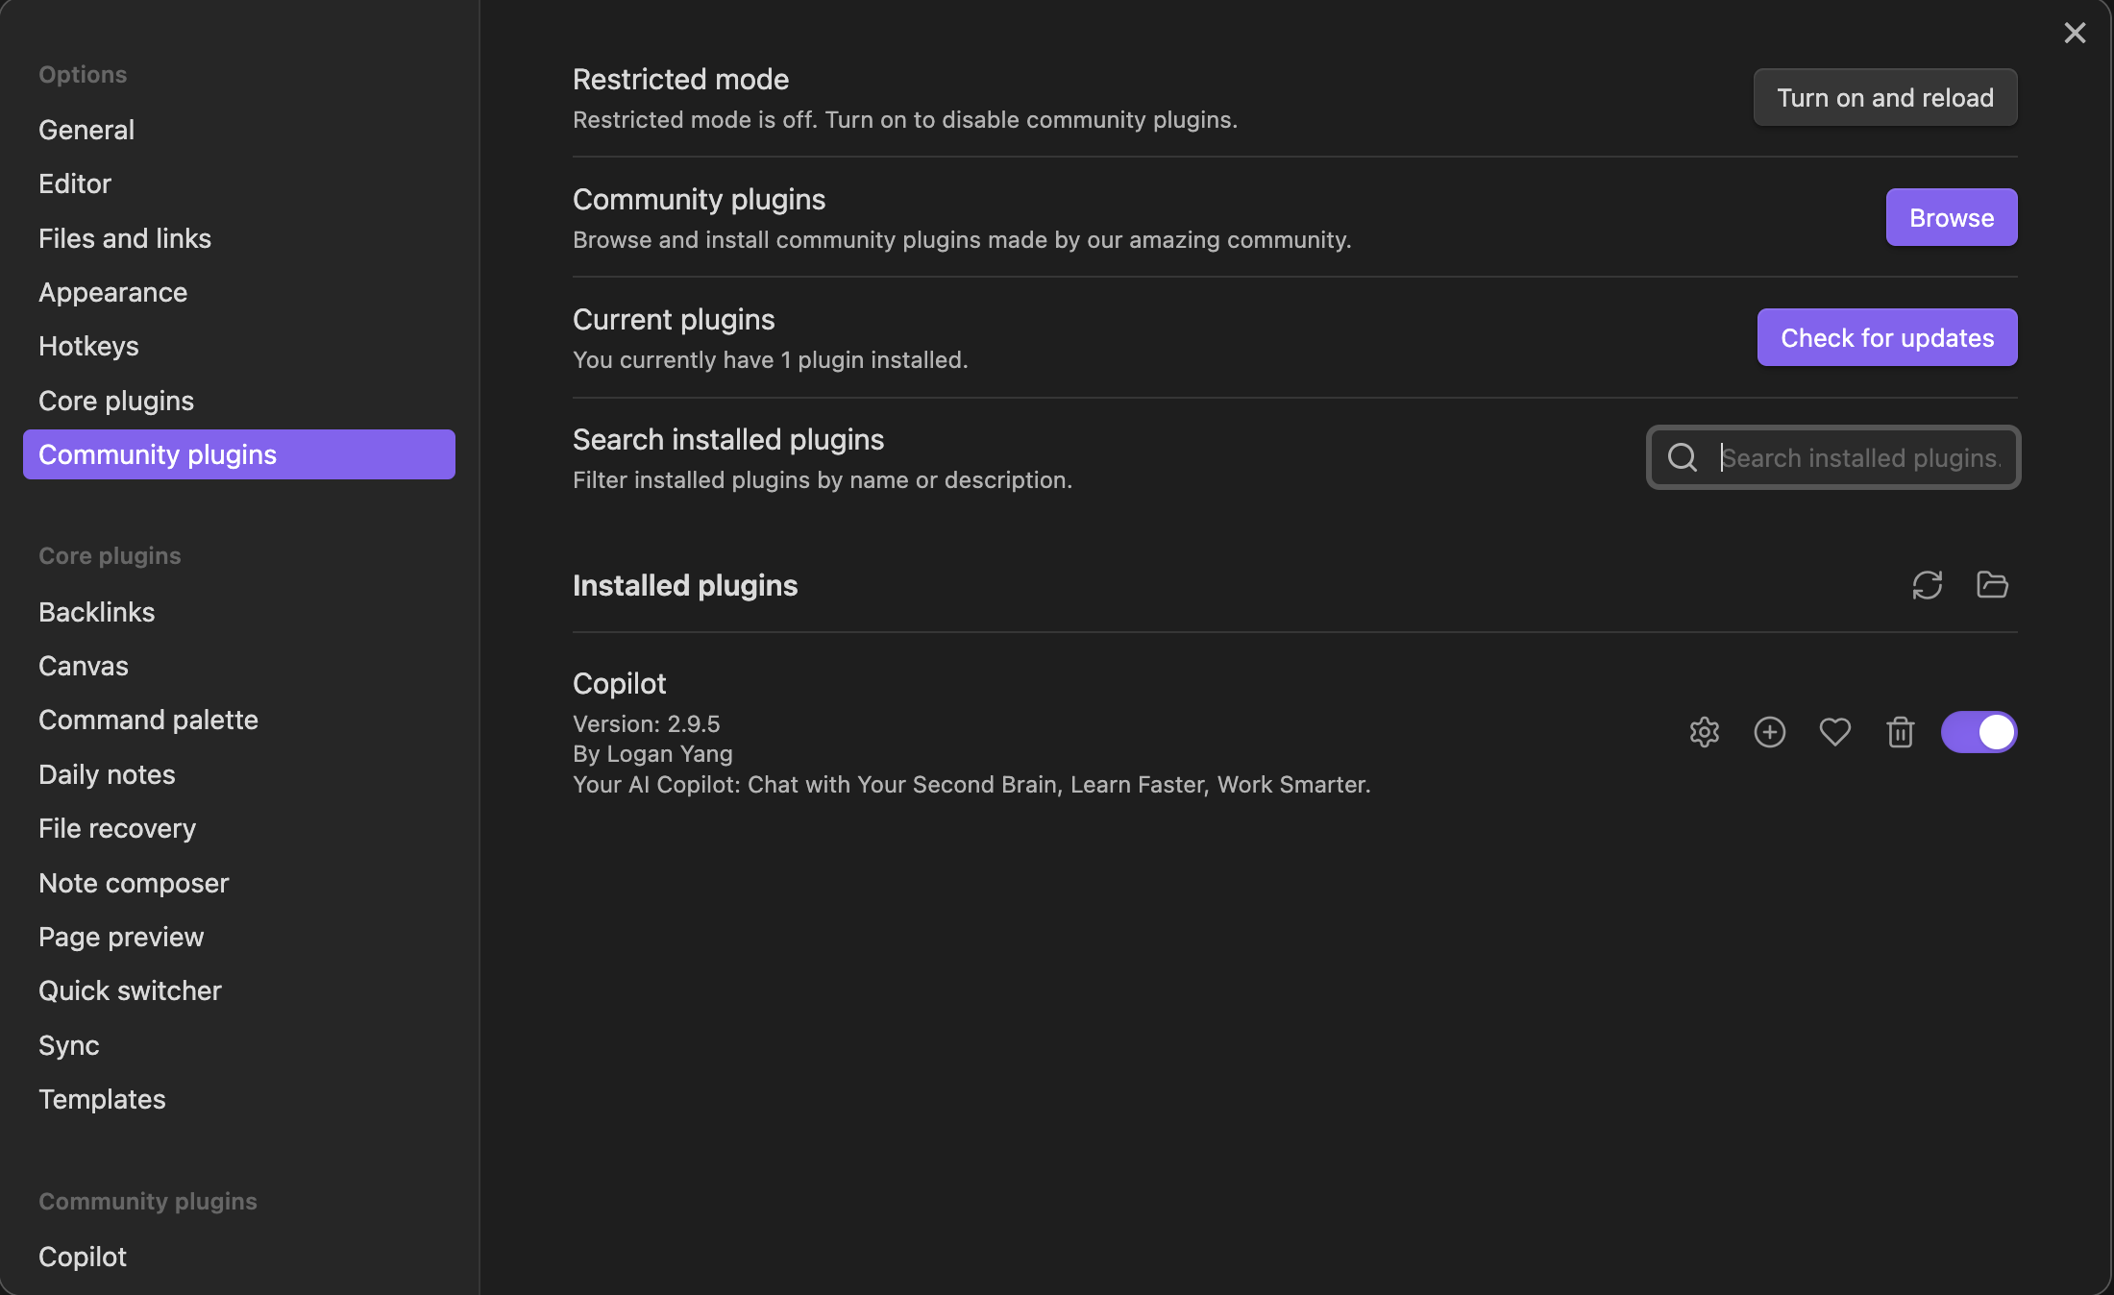The image size is (2114, 1295).
Task: Open Page preview settings
Action: (x=238, y=937)
